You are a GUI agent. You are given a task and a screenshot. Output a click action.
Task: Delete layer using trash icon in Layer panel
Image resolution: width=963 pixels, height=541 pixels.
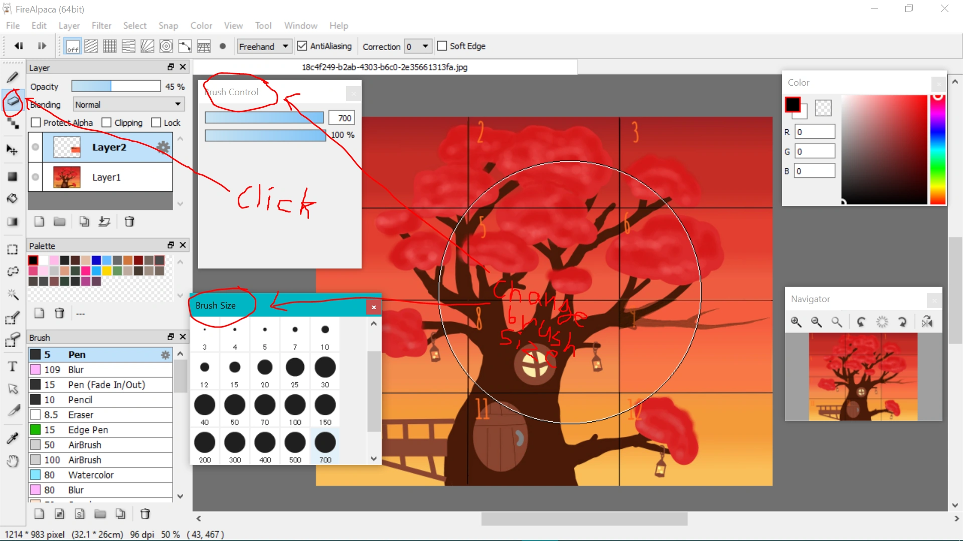click(129, 221)
